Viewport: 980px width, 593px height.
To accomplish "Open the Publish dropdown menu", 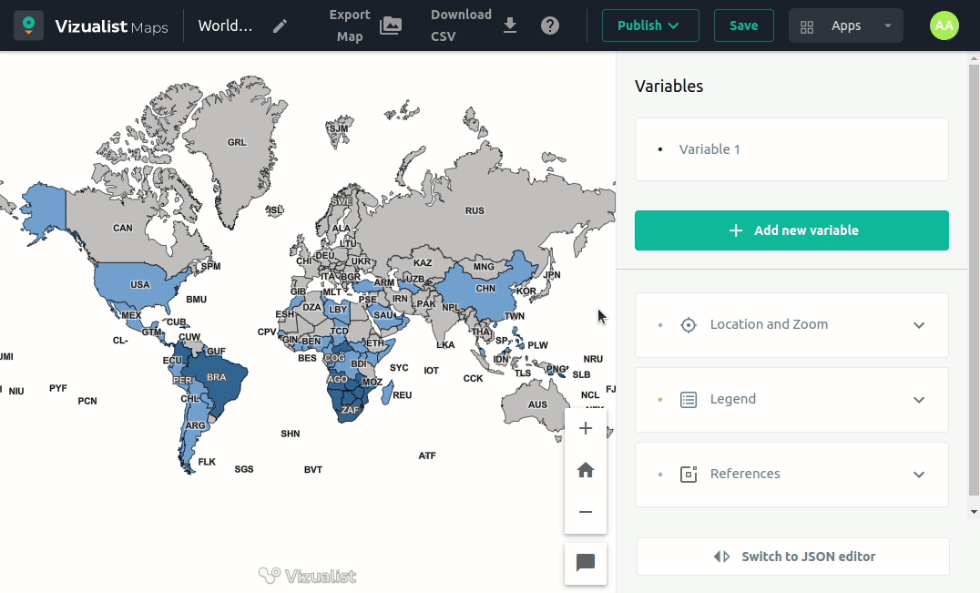I will tap(649, 26).
